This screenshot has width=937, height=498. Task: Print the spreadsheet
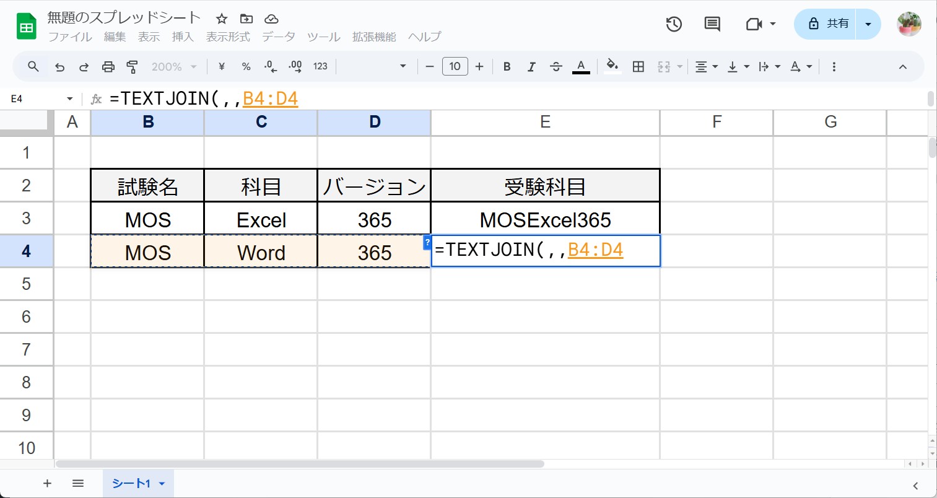108,67
